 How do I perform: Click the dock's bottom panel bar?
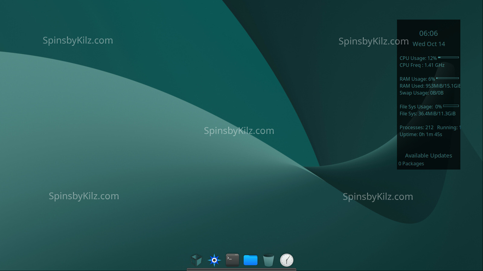(x=241, y=269)
